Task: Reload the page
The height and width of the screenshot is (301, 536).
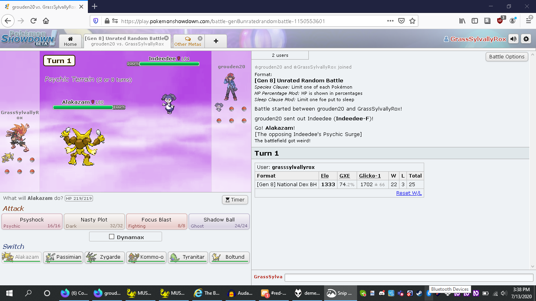Action: pos(33,21)
